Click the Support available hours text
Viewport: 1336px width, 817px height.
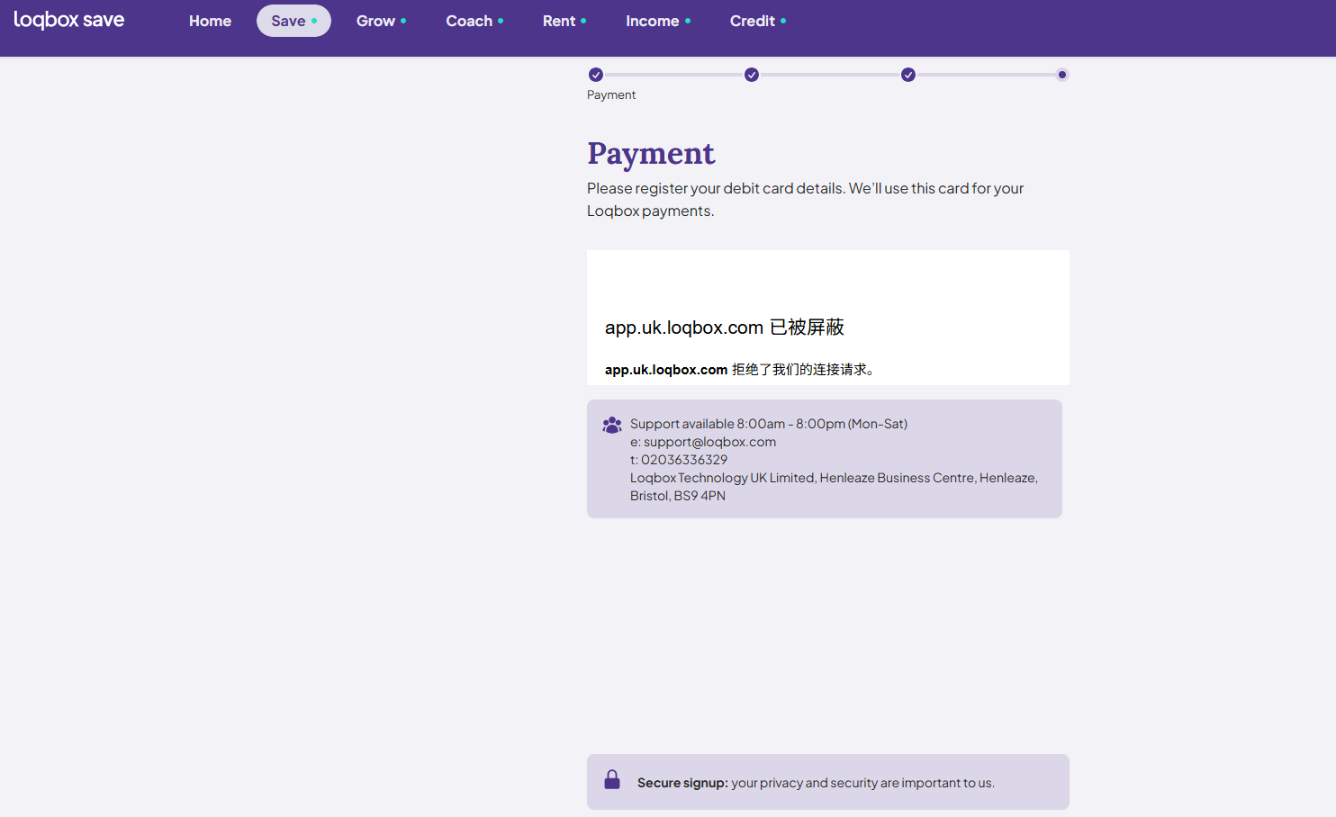[769, 424]
